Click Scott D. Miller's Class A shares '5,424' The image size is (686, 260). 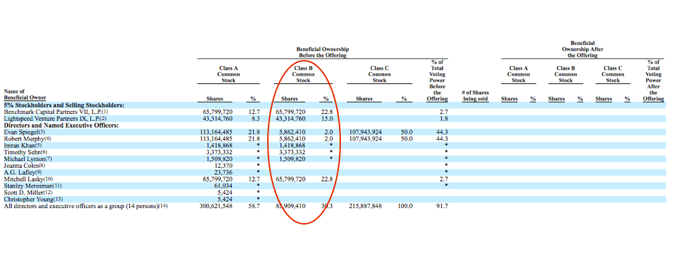pos(225,192)
